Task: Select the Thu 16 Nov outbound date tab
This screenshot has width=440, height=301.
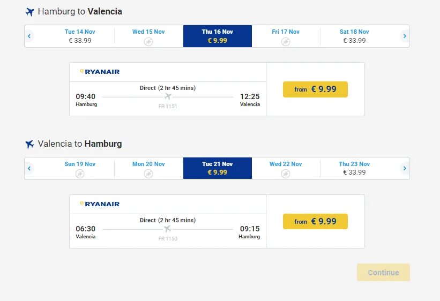Action: point(217,36)
